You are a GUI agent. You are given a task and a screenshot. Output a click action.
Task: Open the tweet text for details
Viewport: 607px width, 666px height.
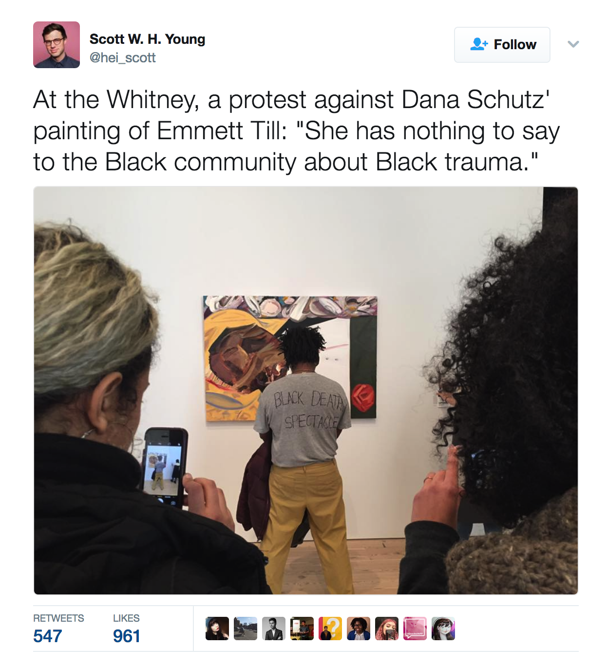coord(296,130)
